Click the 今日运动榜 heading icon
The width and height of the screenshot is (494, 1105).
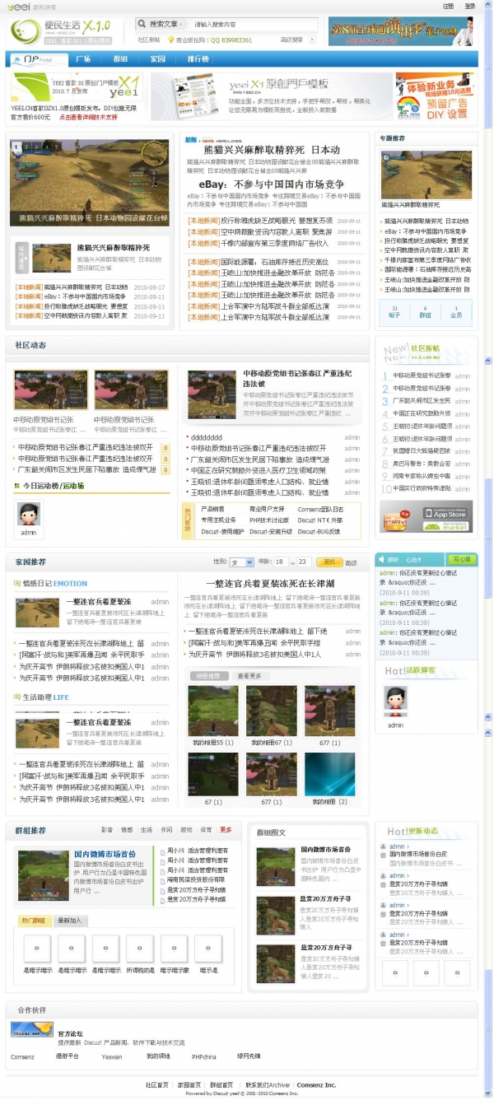click(16, 486)
